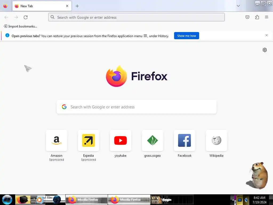Switch to second Mozilla Firefox taskbar button
Screen dimensions: 273x205
click(x=129, y=200)
